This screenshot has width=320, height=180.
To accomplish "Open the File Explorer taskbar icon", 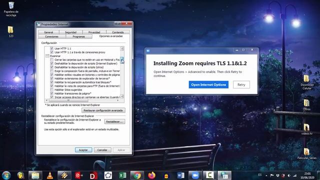I will [x=35, y=175].
